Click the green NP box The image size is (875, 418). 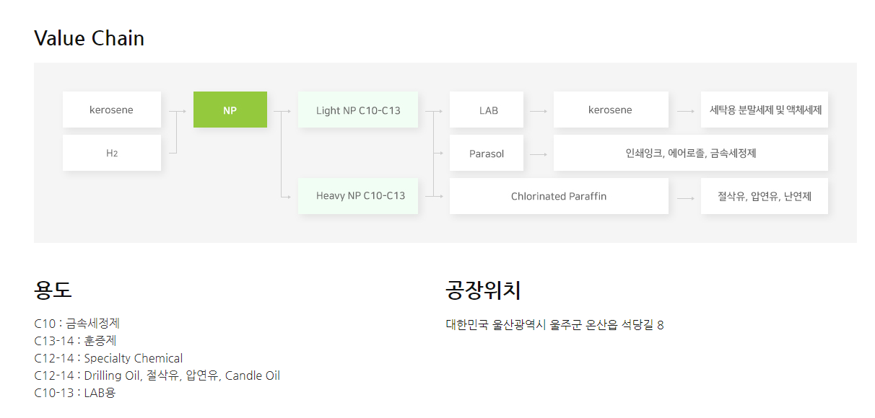(x=230, y=110)
